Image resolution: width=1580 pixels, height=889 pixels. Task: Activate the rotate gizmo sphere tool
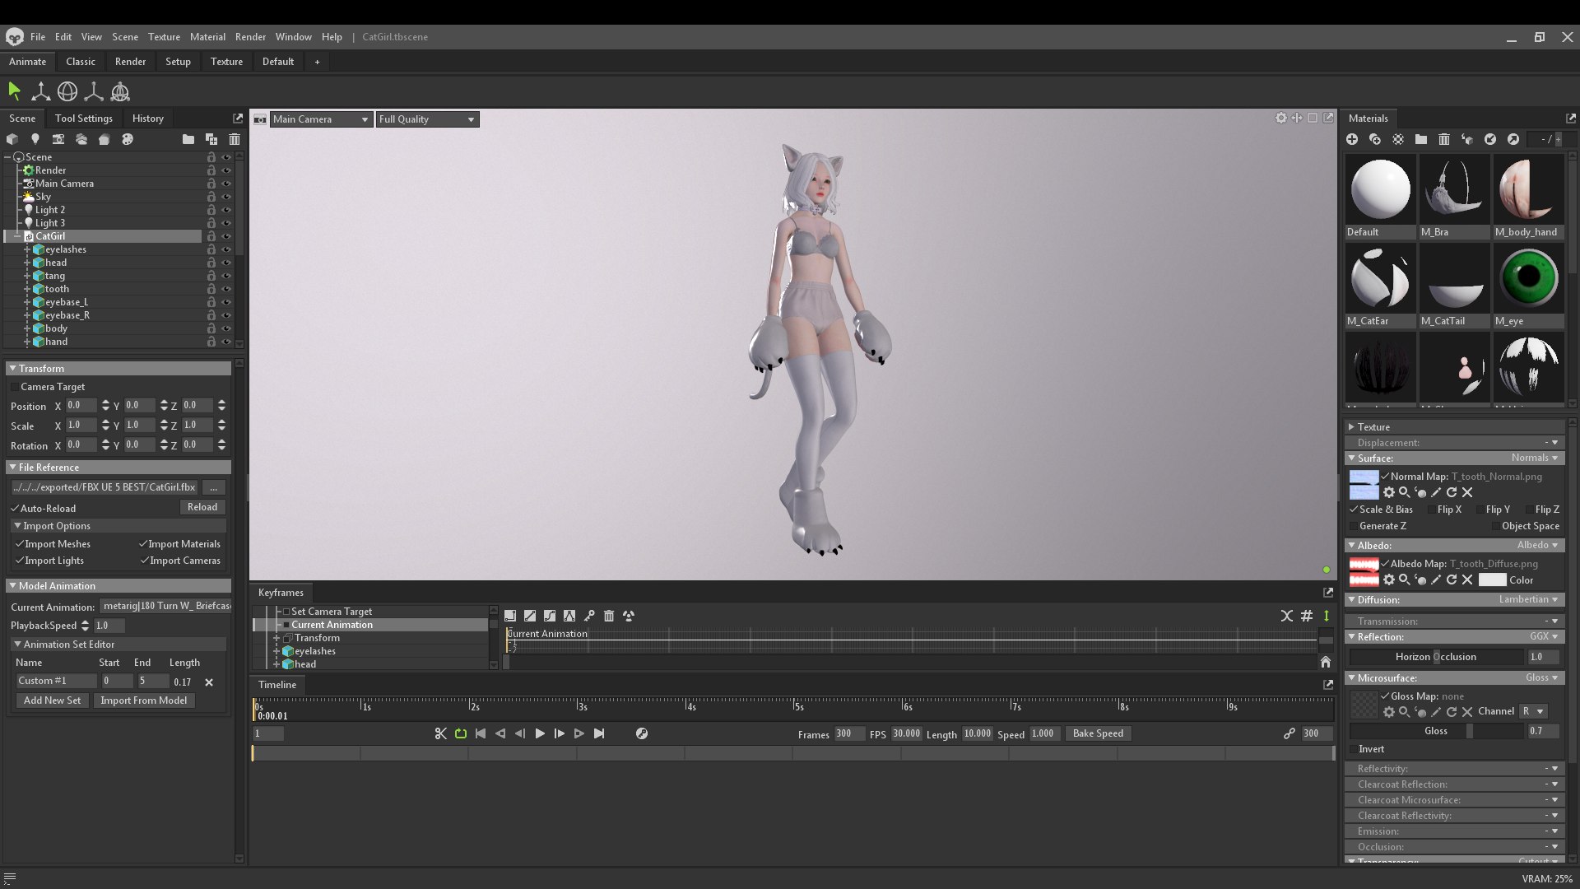click(67, 91)
